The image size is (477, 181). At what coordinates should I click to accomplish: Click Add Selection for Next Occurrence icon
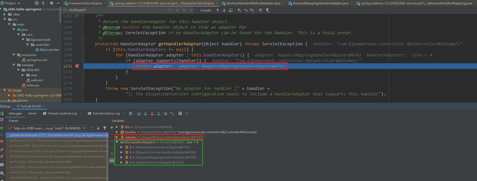(x=239, y=10)
